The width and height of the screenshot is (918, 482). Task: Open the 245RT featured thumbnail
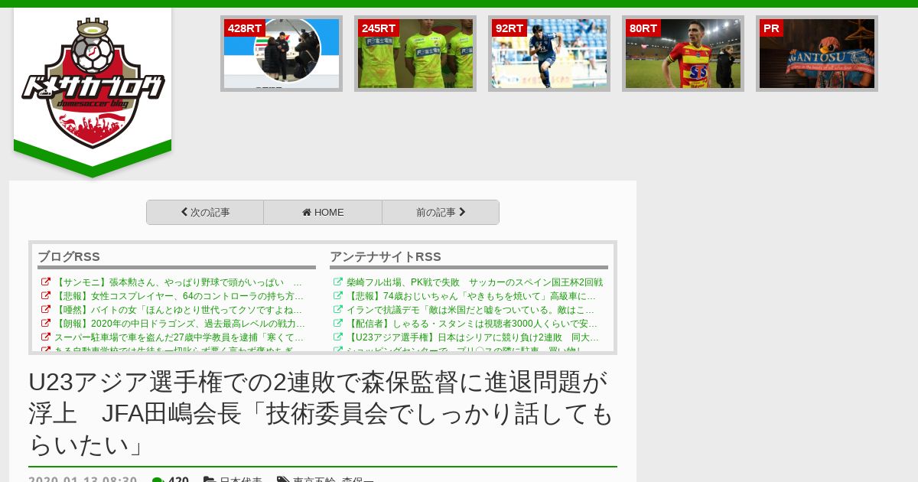click(x=415, y=54)
